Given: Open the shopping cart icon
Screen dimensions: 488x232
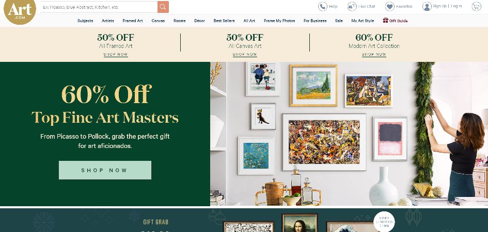Looking at the screenshot, I should [477, 7].
